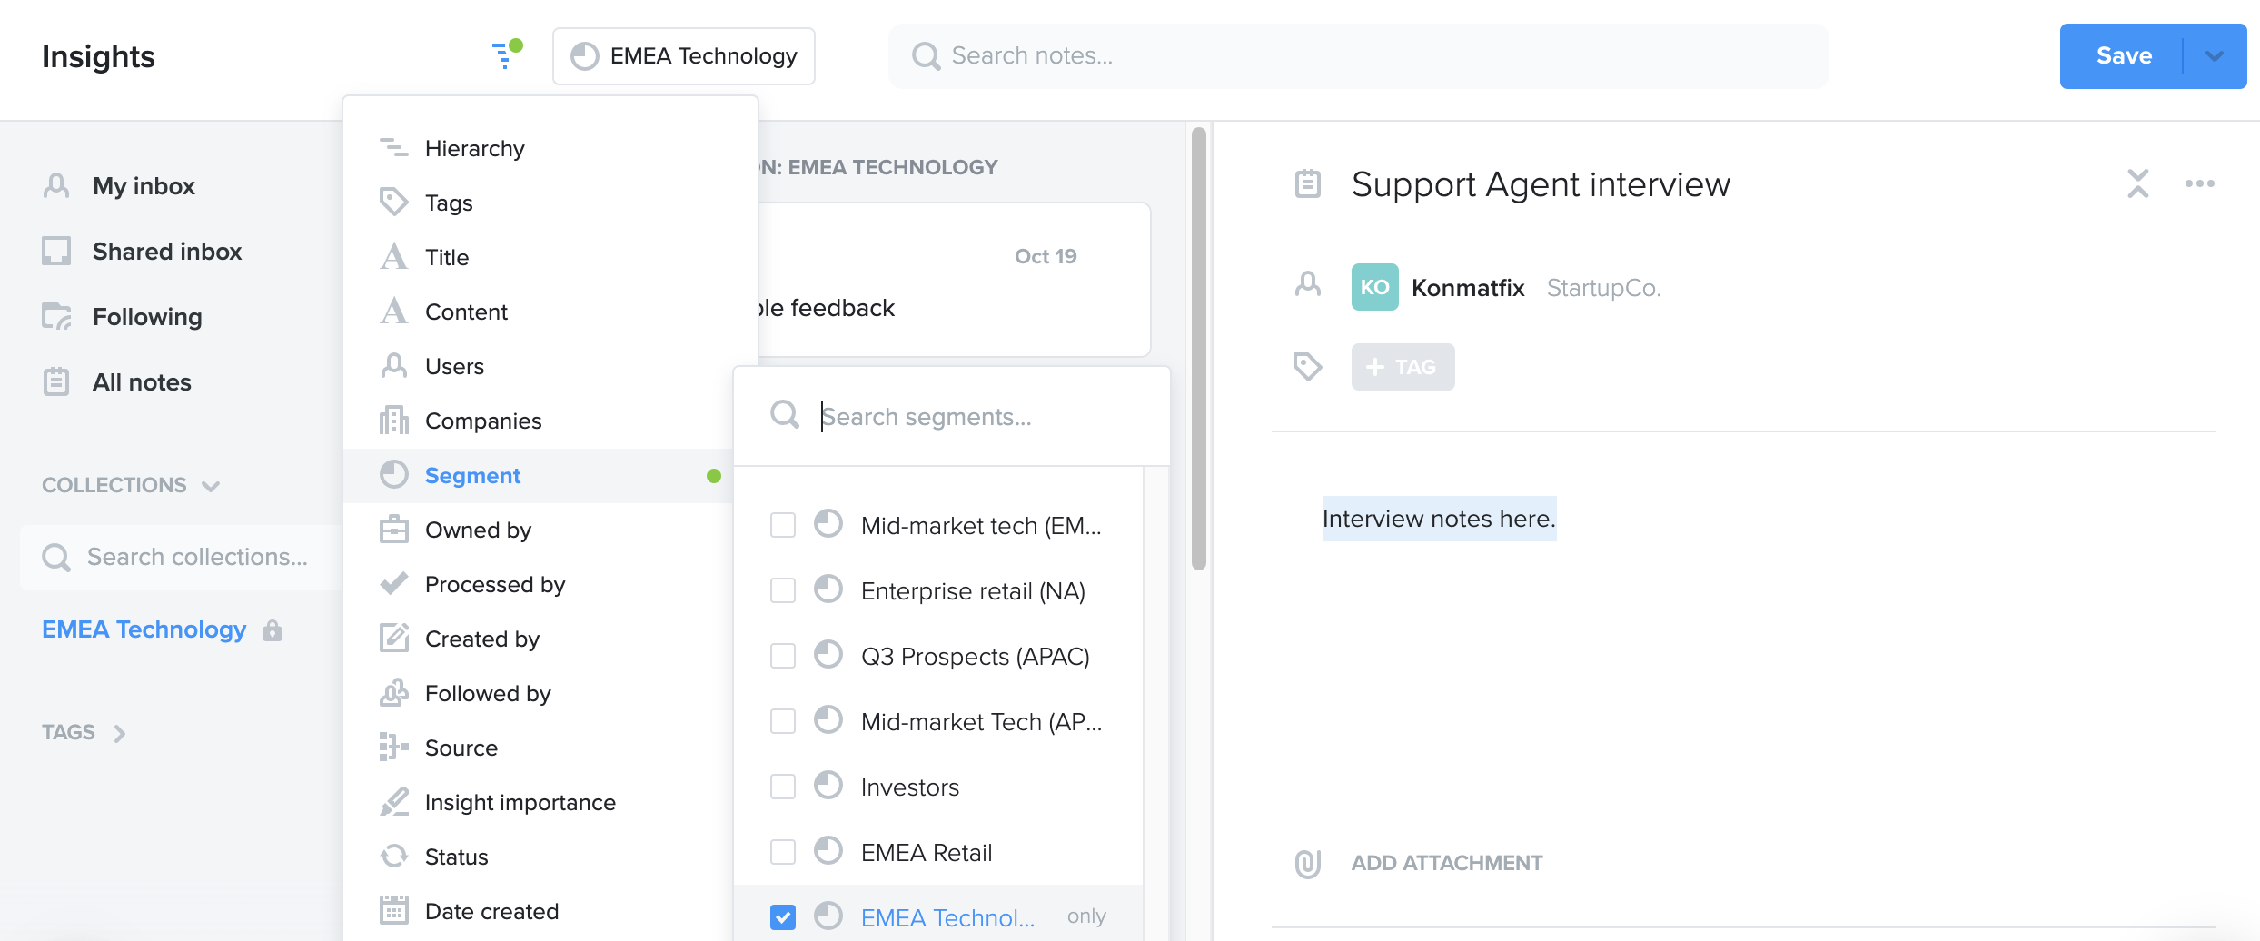Click lock icon beside EMEA Technology

point(273,629)
